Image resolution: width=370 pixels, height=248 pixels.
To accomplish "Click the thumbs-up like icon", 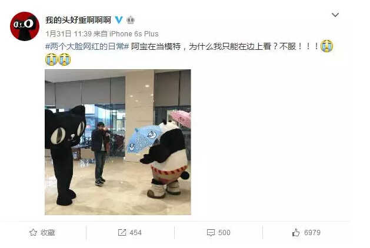I will 296,233.
